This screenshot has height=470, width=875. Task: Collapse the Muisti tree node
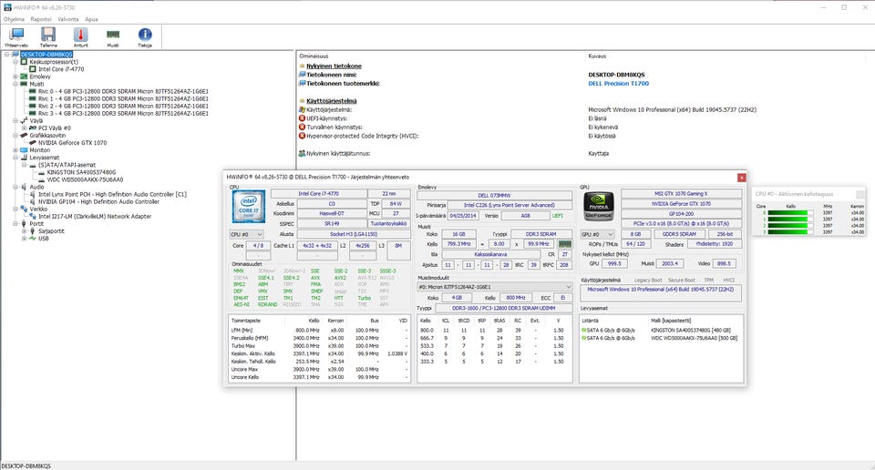tap(15, 84)
